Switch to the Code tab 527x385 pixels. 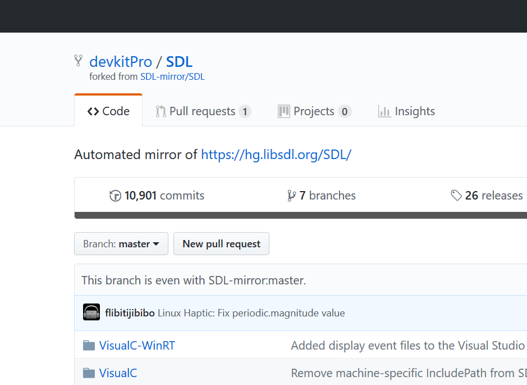click(x=108, y=111)
